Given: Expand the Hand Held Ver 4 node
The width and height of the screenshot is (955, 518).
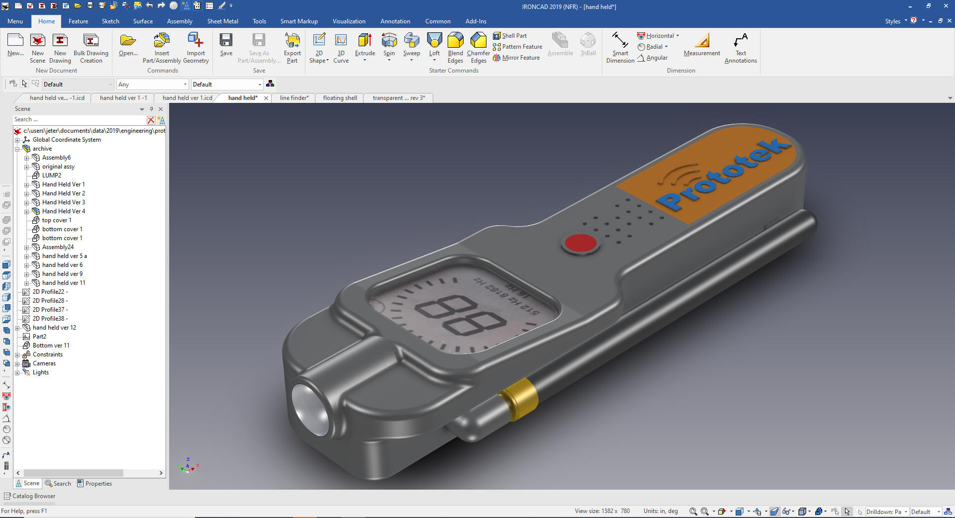Looking at the screenshot, I should coord(27,212).
